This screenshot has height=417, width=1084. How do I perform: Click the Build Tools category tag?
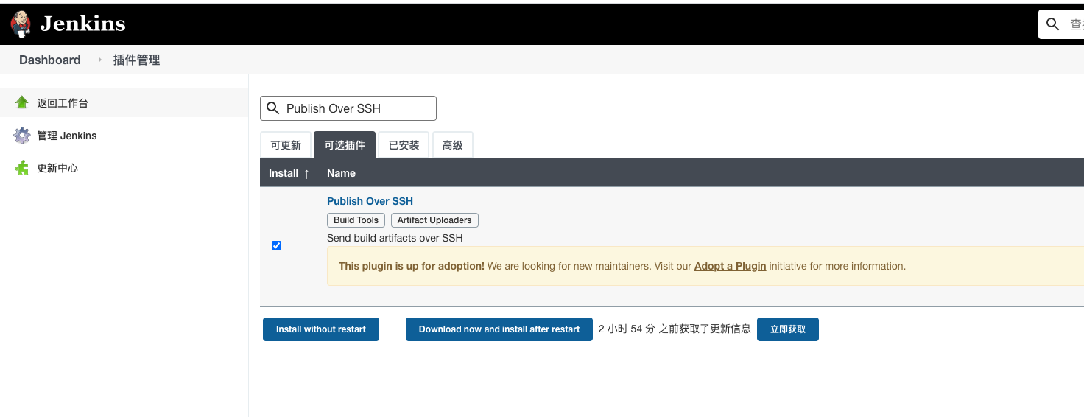pos(356,220)
